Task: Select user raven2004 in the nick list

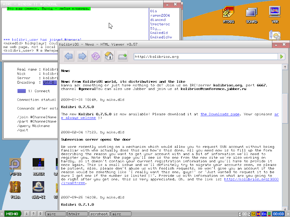Action: [x=160, y=15]
